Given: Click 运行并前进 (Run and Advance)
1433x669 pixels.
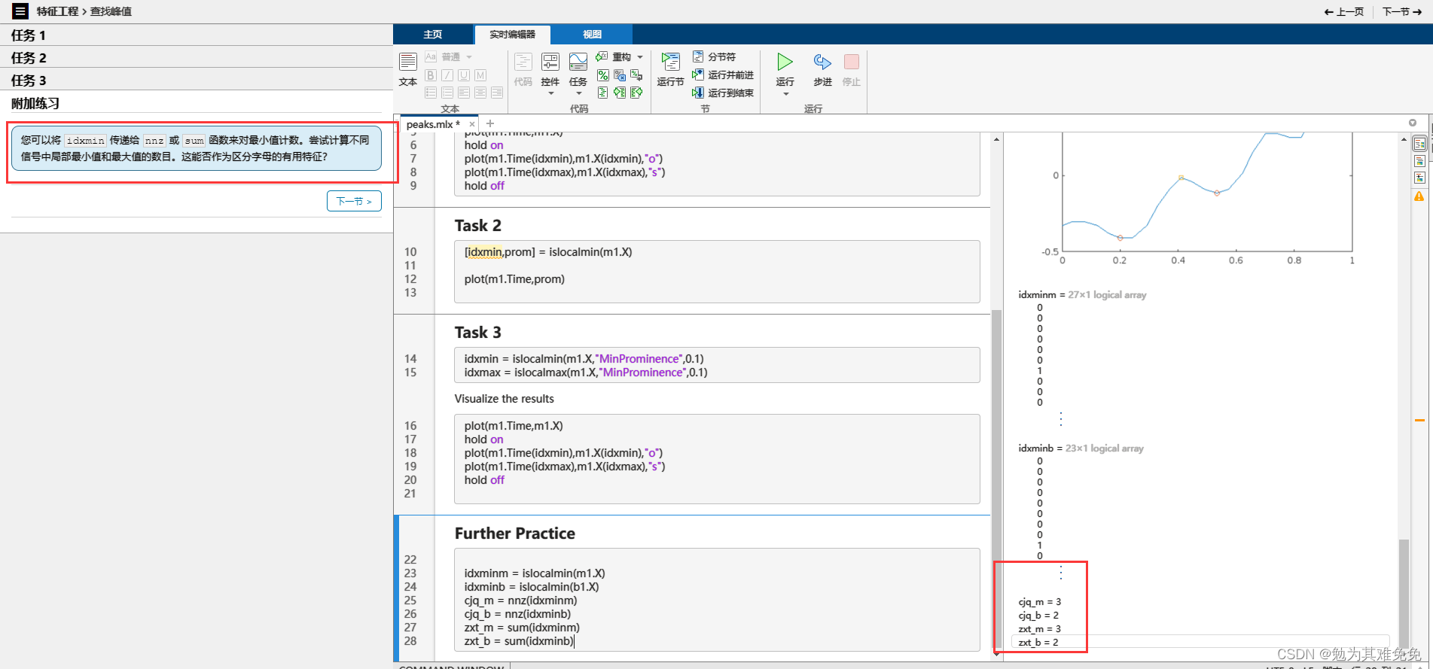Looking at the screenshot, I should pyautogui.click(x=722, y=75).
